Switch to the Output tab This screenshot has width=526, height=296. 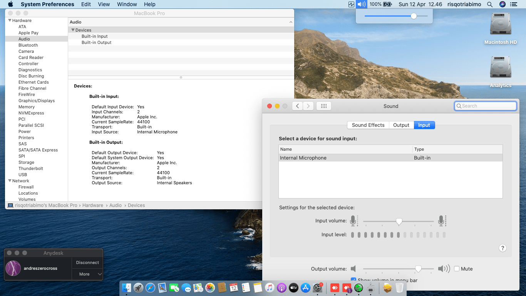401,125
